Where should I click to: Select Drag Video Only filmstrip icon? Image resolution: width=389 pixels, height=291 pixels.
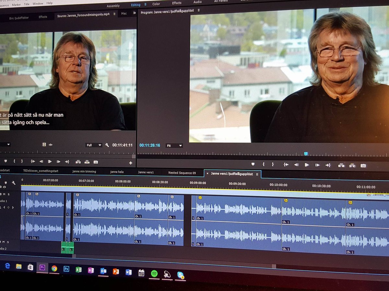tap(44, 145)
